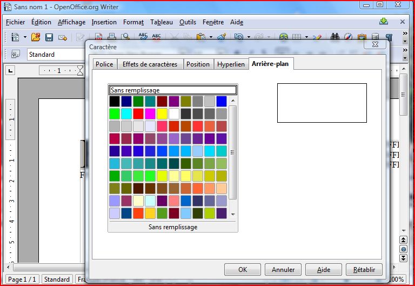Open the Navigator compass icon
The height and width of the screenshot is (286, 415).
(x=348, y=36)
